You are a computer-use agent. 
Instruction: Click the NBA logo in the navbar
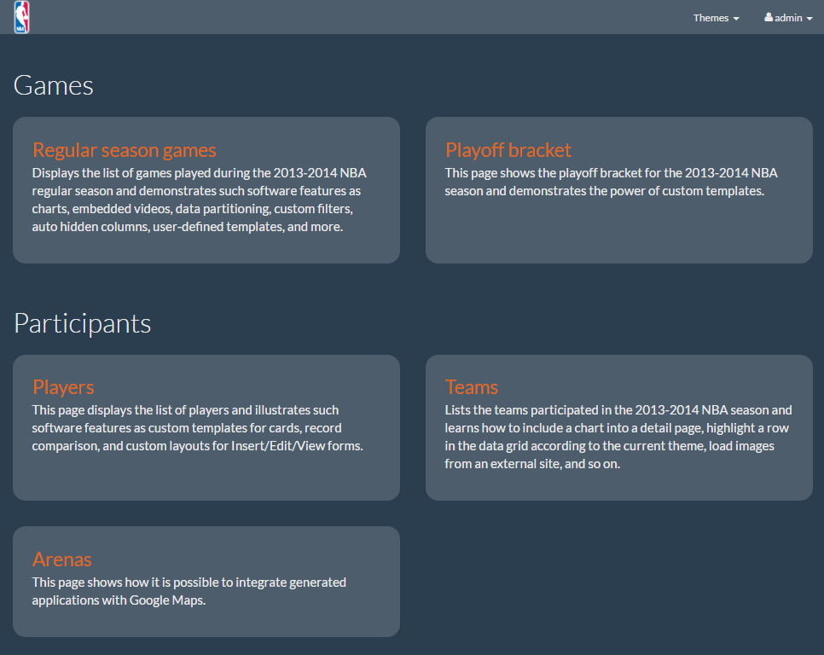tap(21, 17)
